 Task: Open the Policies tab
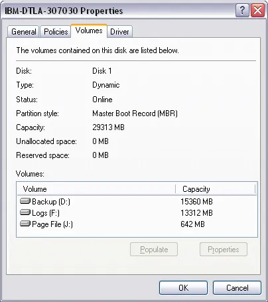[56, 32]
